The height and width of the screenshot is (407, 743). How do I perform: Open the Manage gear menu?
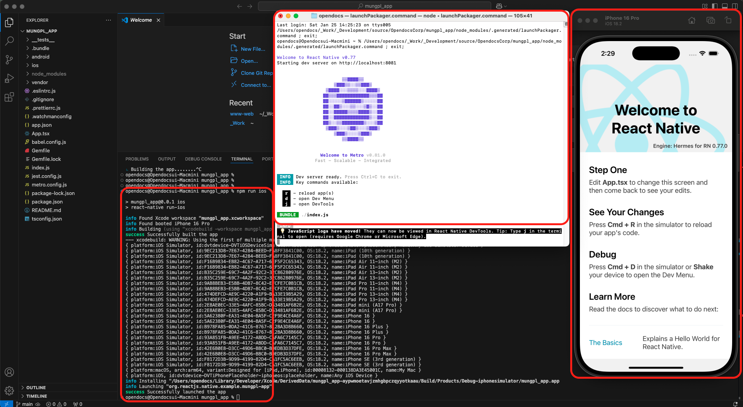coord(9,391)
